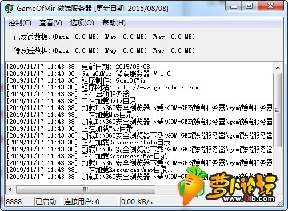Viewport: 288px width, 211px height.
Task: Open the 查看(V) menu
Action: click(x=51, y=23)
